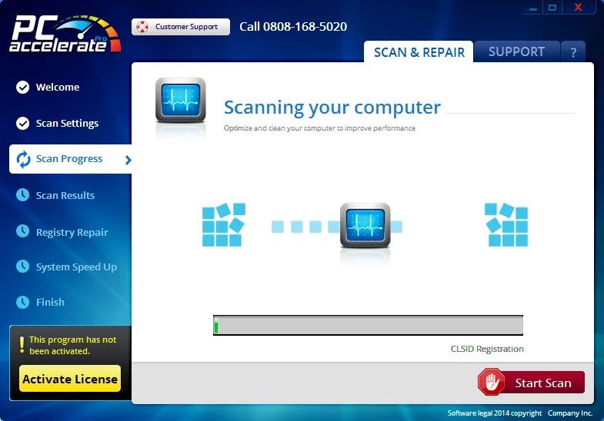Close the PC Accelerate window
Viewport: 604px width, 421px height.
tap(578, 8)
